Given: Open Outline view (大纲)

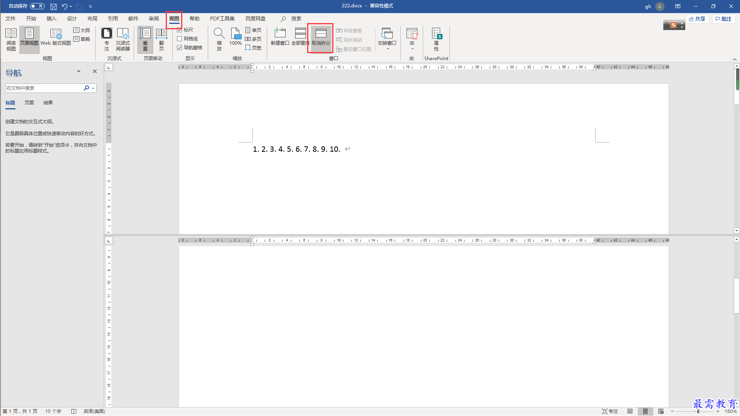Looking at the screenshot, I should pos(82,30).
